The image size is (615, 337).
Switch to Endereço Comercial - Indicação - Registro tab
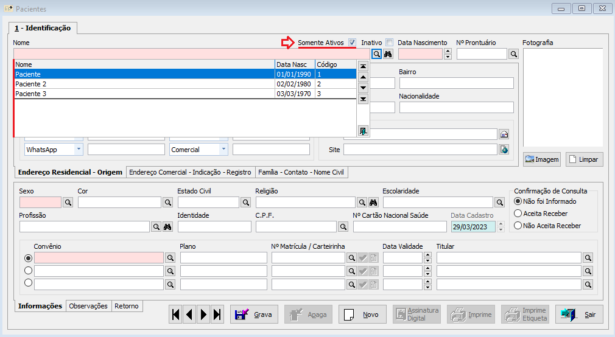click(x=190, y=172)
